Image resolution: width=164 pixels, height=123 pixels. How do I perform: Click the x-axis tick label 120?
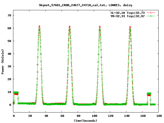click(110, 116)
